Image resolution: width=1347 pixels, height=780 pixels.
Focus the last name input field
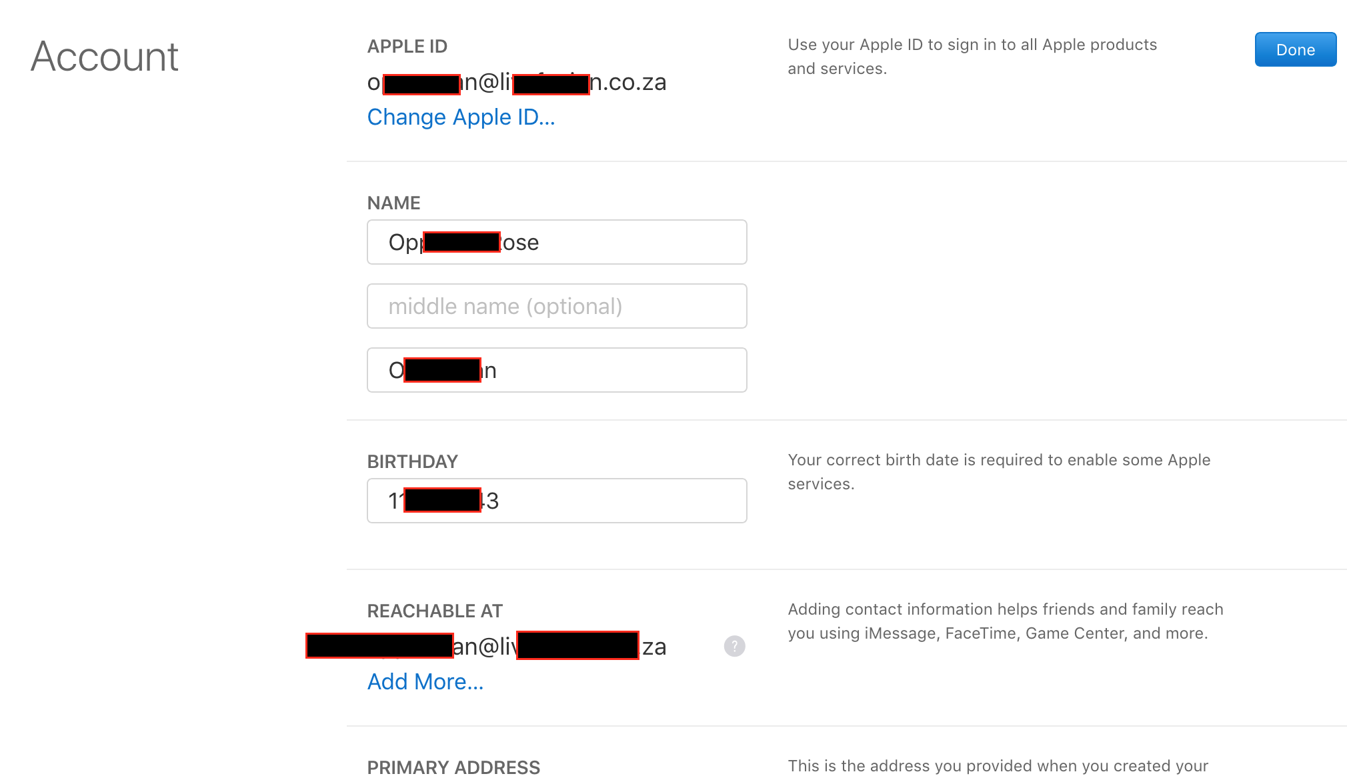coord(557,370)
